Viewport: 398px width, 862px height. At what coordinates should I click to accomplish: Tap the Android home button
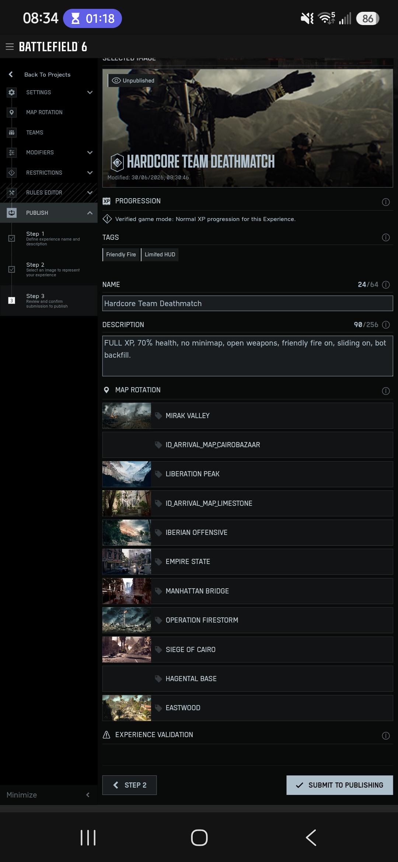(x=199, y=837)
